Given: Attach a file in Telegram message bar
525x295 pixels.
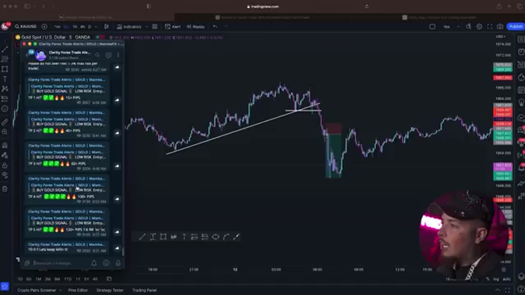Looking at the screenshot, I should (x=27, y=263).
